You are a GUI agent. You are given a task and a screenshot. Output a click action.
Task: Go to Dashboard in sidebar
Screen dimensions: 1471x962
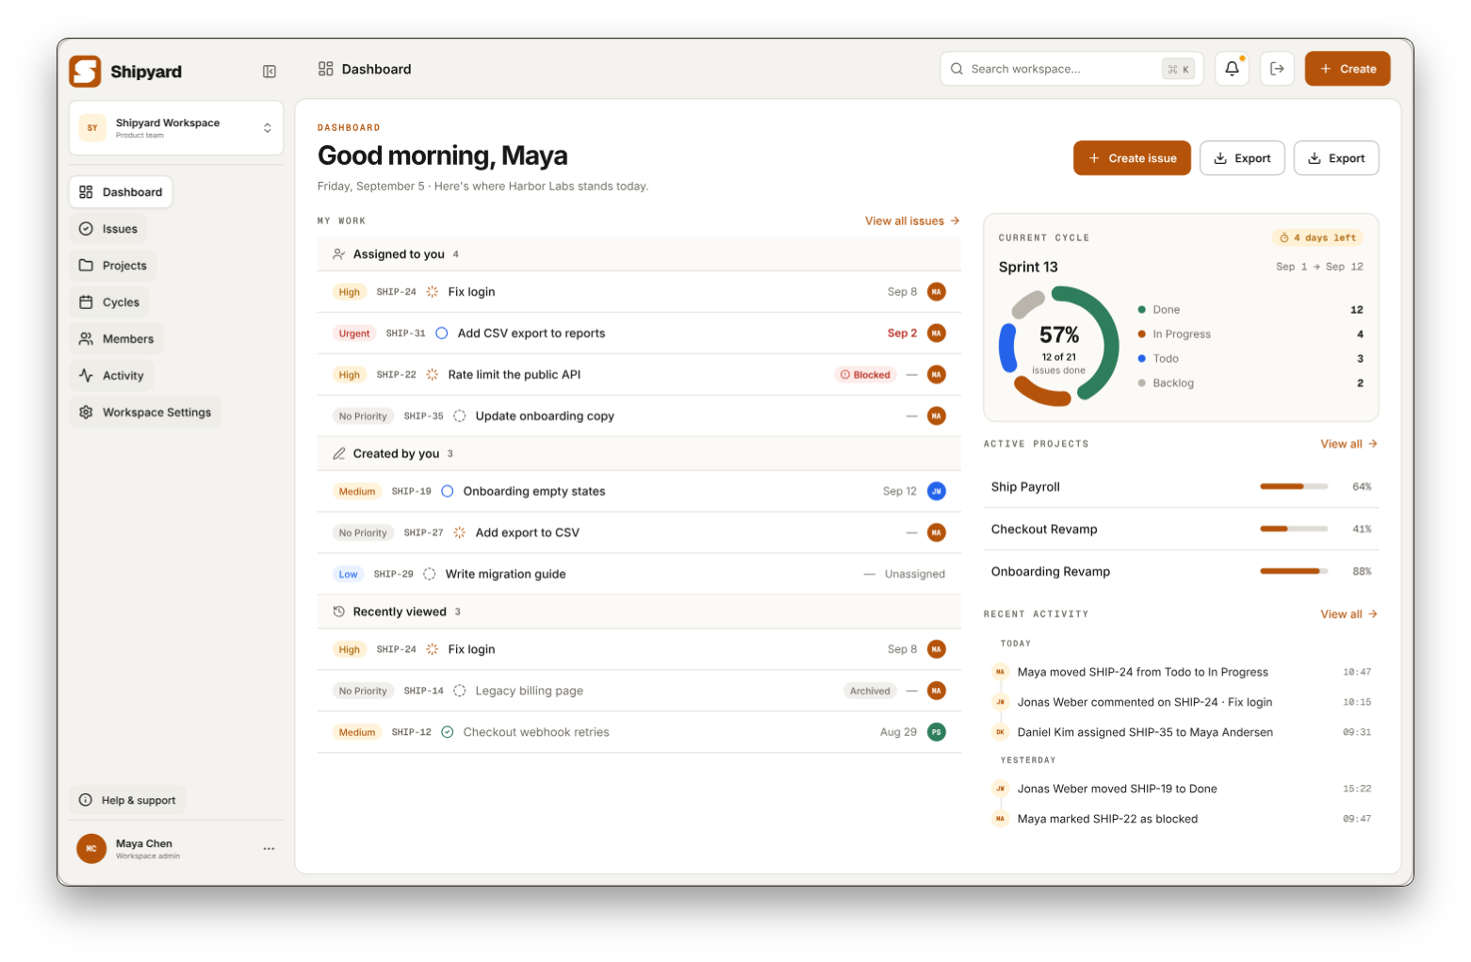[x=121, y=192]
